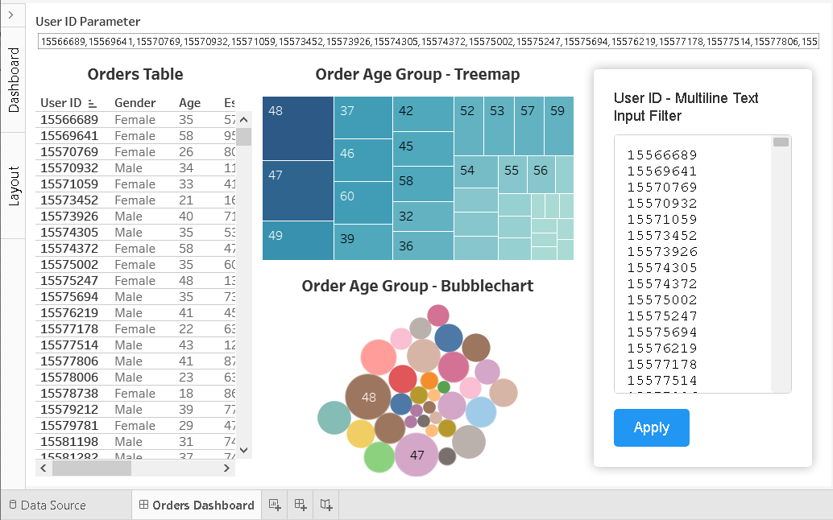Select treemap tile 42
This screenshot has width=833, height=520.
coord(424,113)
